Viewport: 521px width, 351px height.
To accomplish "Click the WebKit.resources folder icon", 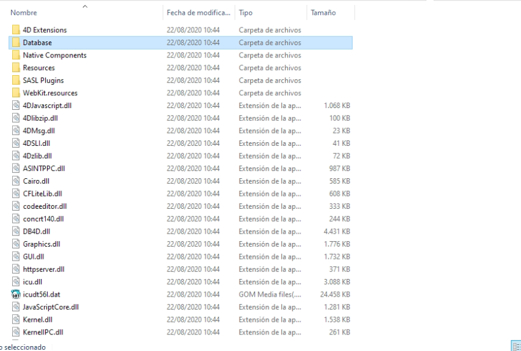I will tap(16, 93).
